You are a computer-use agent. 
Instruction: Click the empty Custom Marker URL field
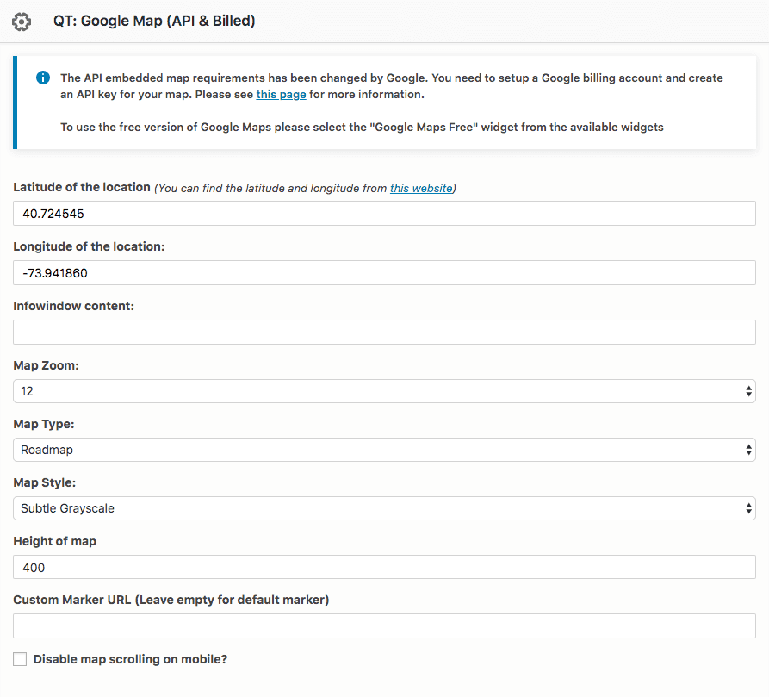pyautogui.click(x=384, y=625)
